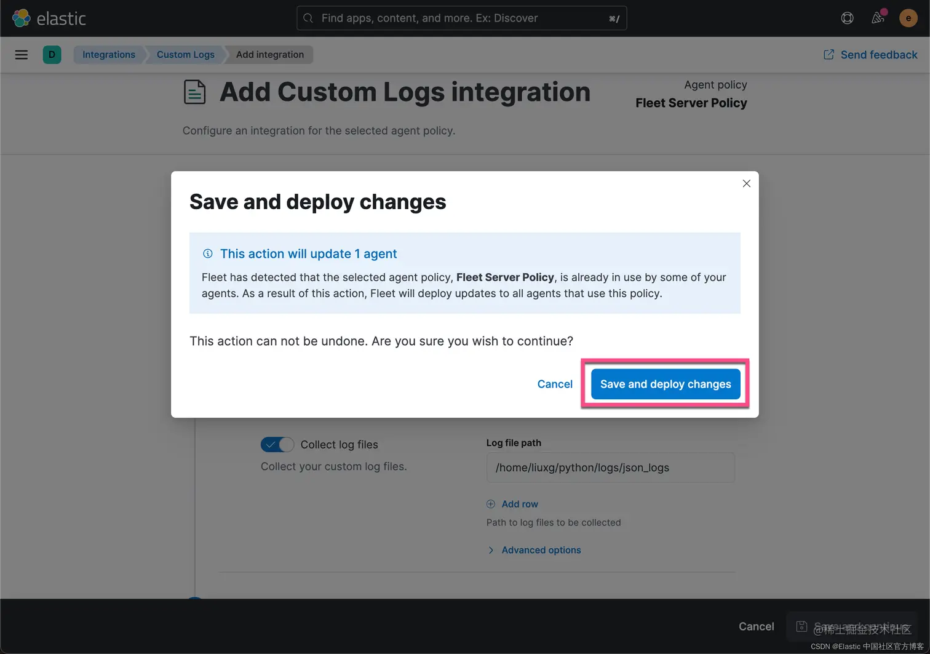
Task: Expand Advanced options
Action: click(534, 550)
